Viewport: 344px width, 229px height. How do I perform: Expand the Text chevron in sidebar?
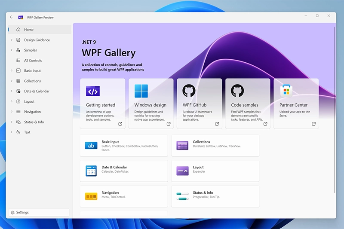(x=12, y=132)
